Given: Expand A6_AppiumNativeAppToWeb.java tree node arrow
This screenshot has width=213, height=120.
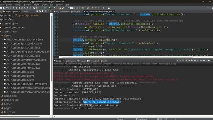Looking at the screenshot, I should tap(2, 84).
